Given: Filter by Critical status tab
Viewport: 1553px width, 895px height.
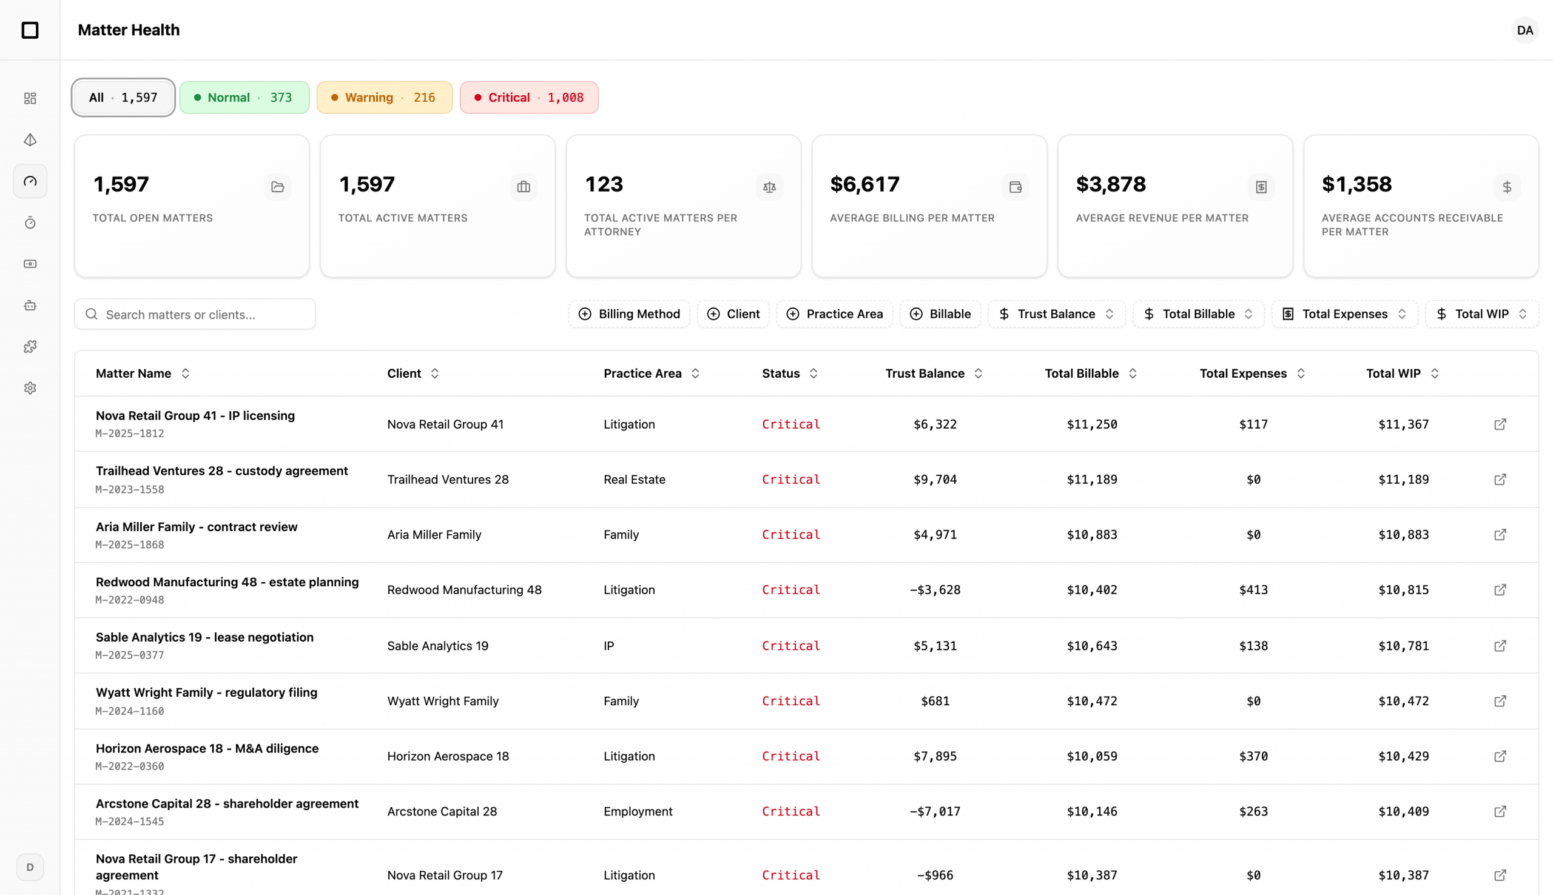Looking at the screenshot, I should coord(529,97).
